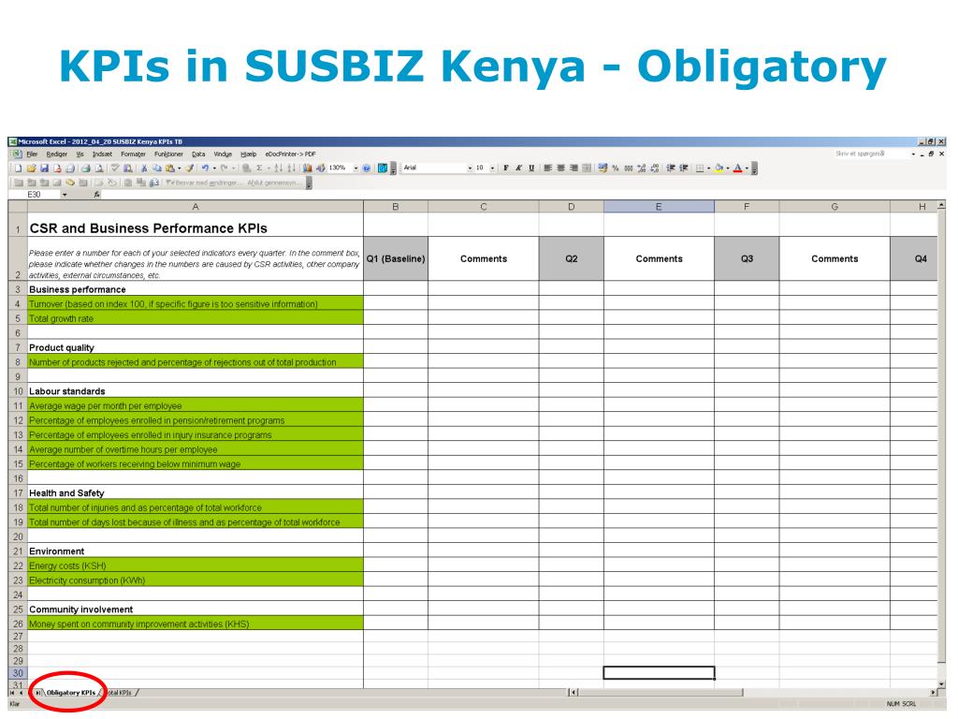The image size is (958, 719).
Task: Click the AutoSum sigma icon
Action: coord(259,169)
